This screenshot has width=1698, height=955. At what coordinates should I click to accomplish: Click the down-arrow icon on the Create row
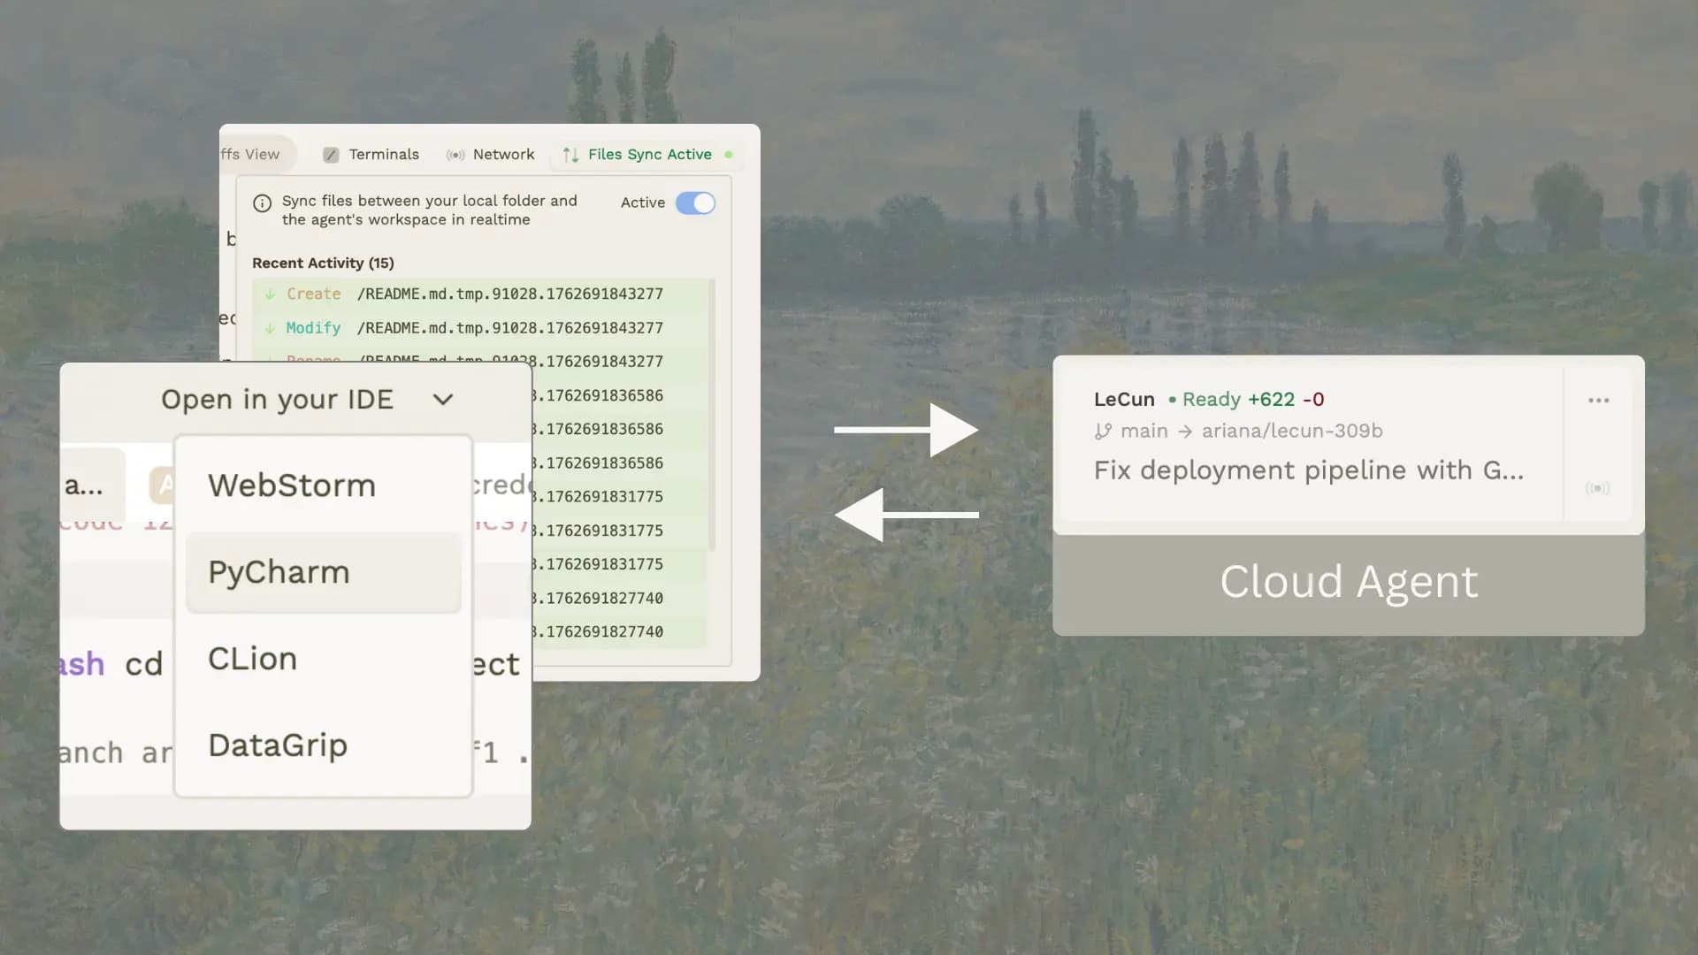tap(270, 294)
